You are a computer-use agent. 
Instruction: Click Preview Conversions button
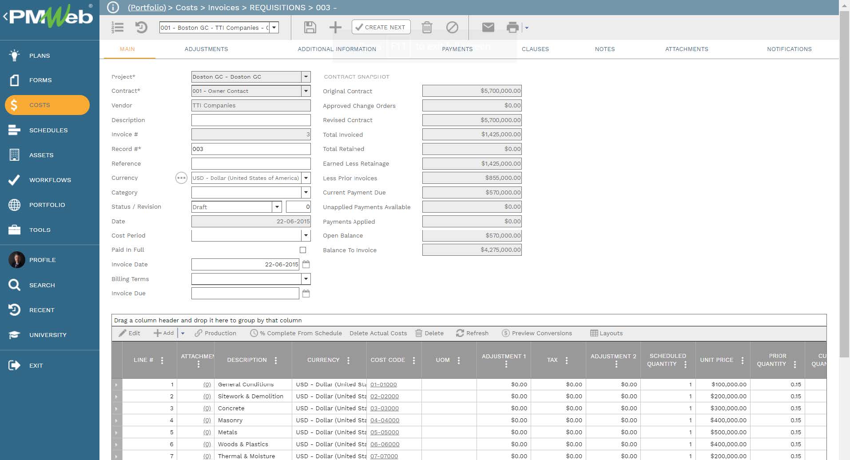tap(537, 333)
